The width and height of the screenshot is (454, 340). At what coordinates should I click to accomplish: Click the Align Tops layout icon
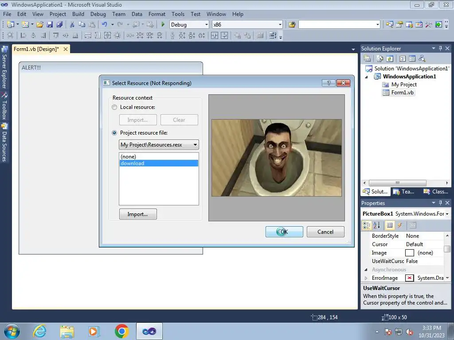tap(56, 35)
